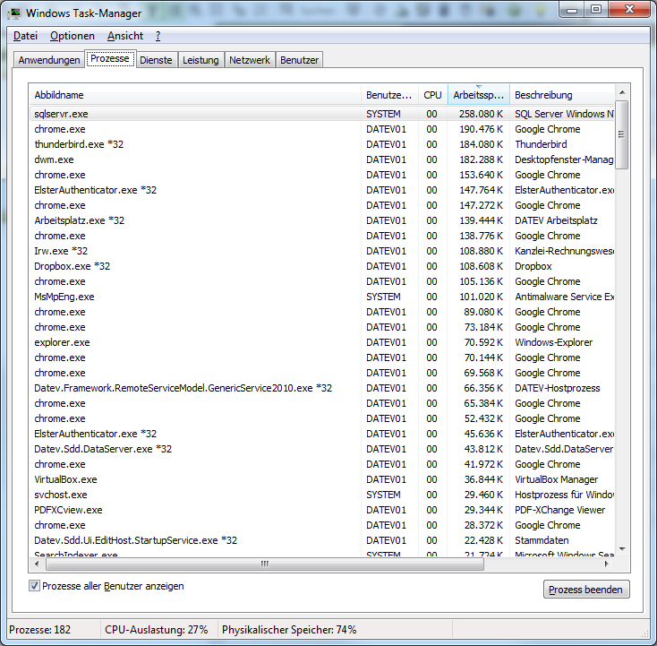Screen dimensions: 657x646
Task: Go to the Netzwerk tab
Action: 250,60
